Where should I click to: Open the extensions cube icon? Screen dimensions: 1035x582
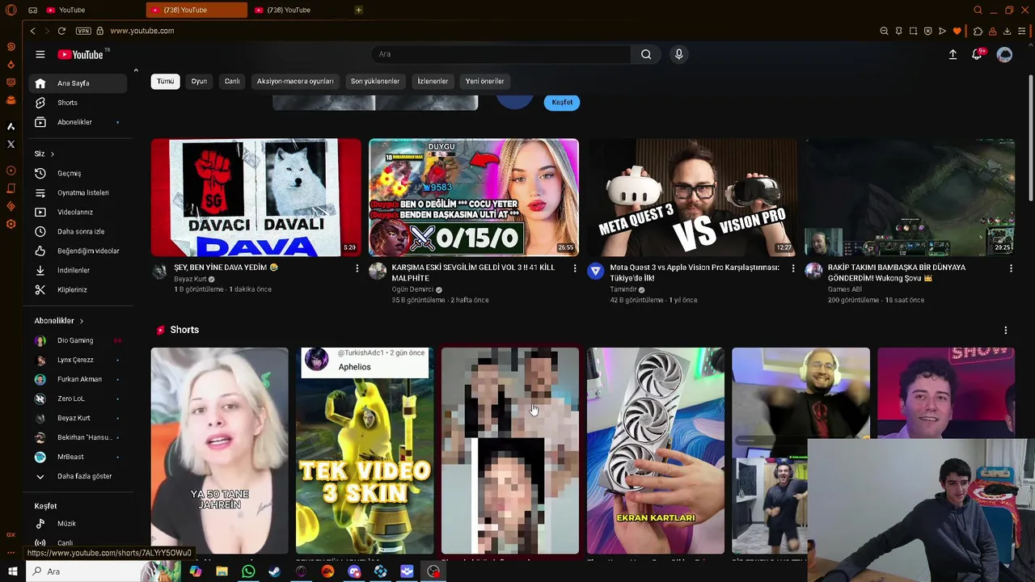coord(978,31)
